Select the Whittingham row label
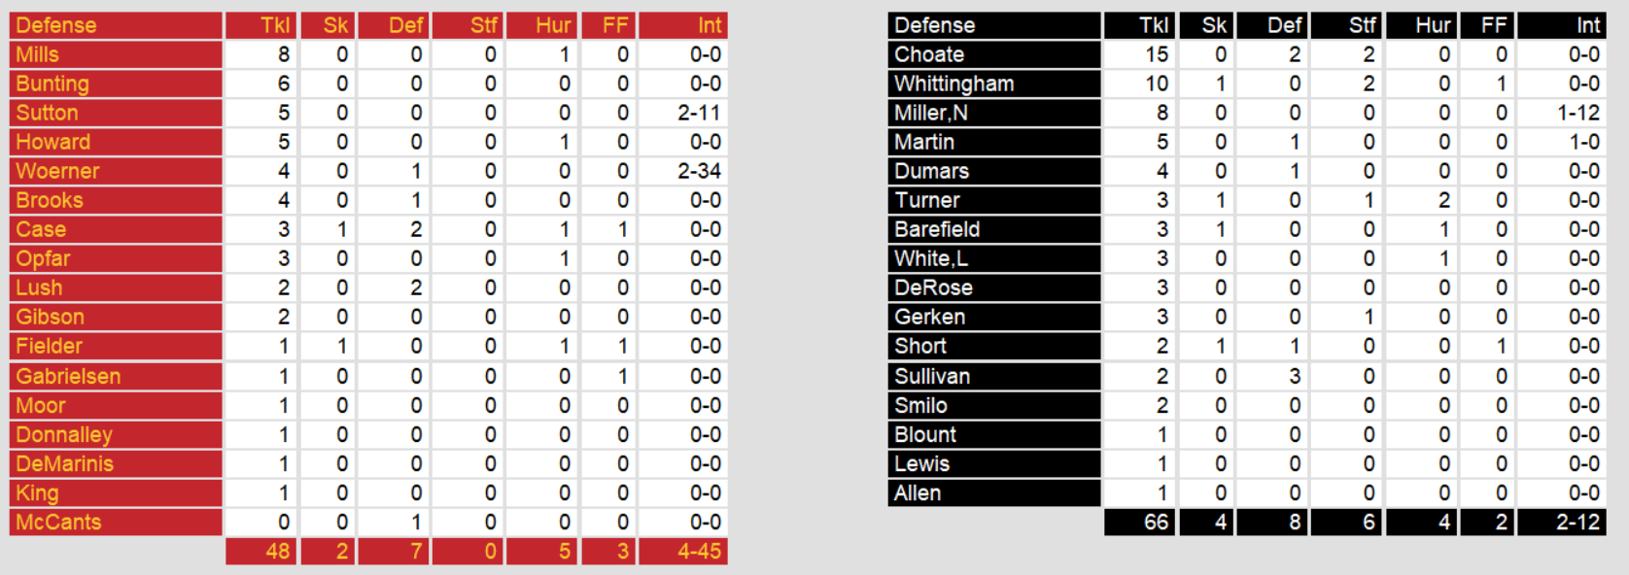The width and height of the screenshot is (1629, 575). pyautogui.click(x=994, y=84)
